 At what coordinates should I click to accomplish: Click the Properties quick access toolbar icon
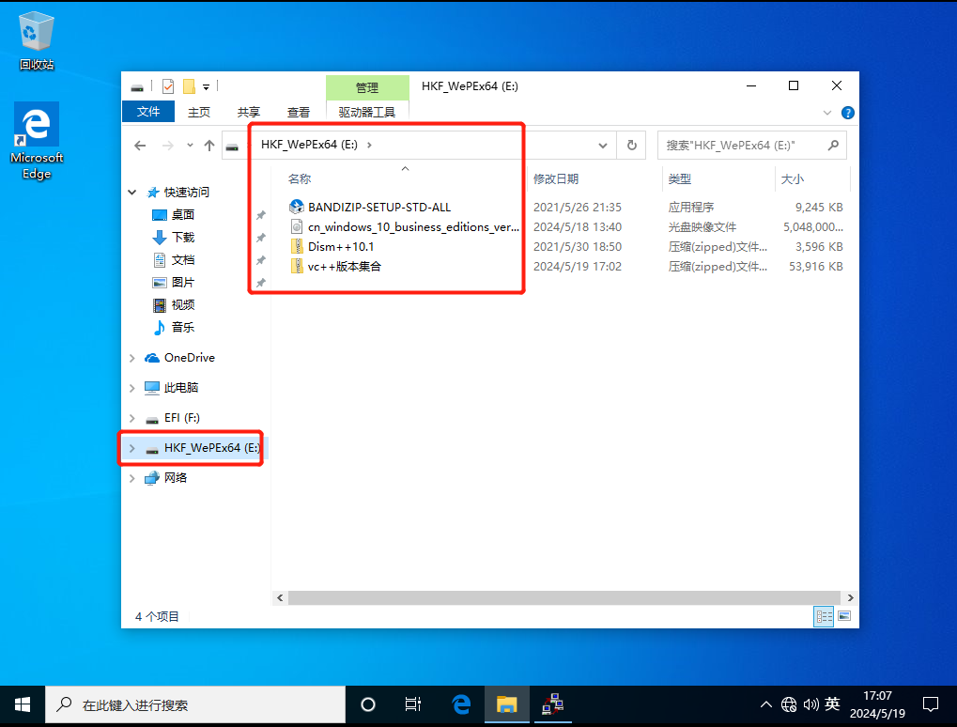[x=168, y=86]
